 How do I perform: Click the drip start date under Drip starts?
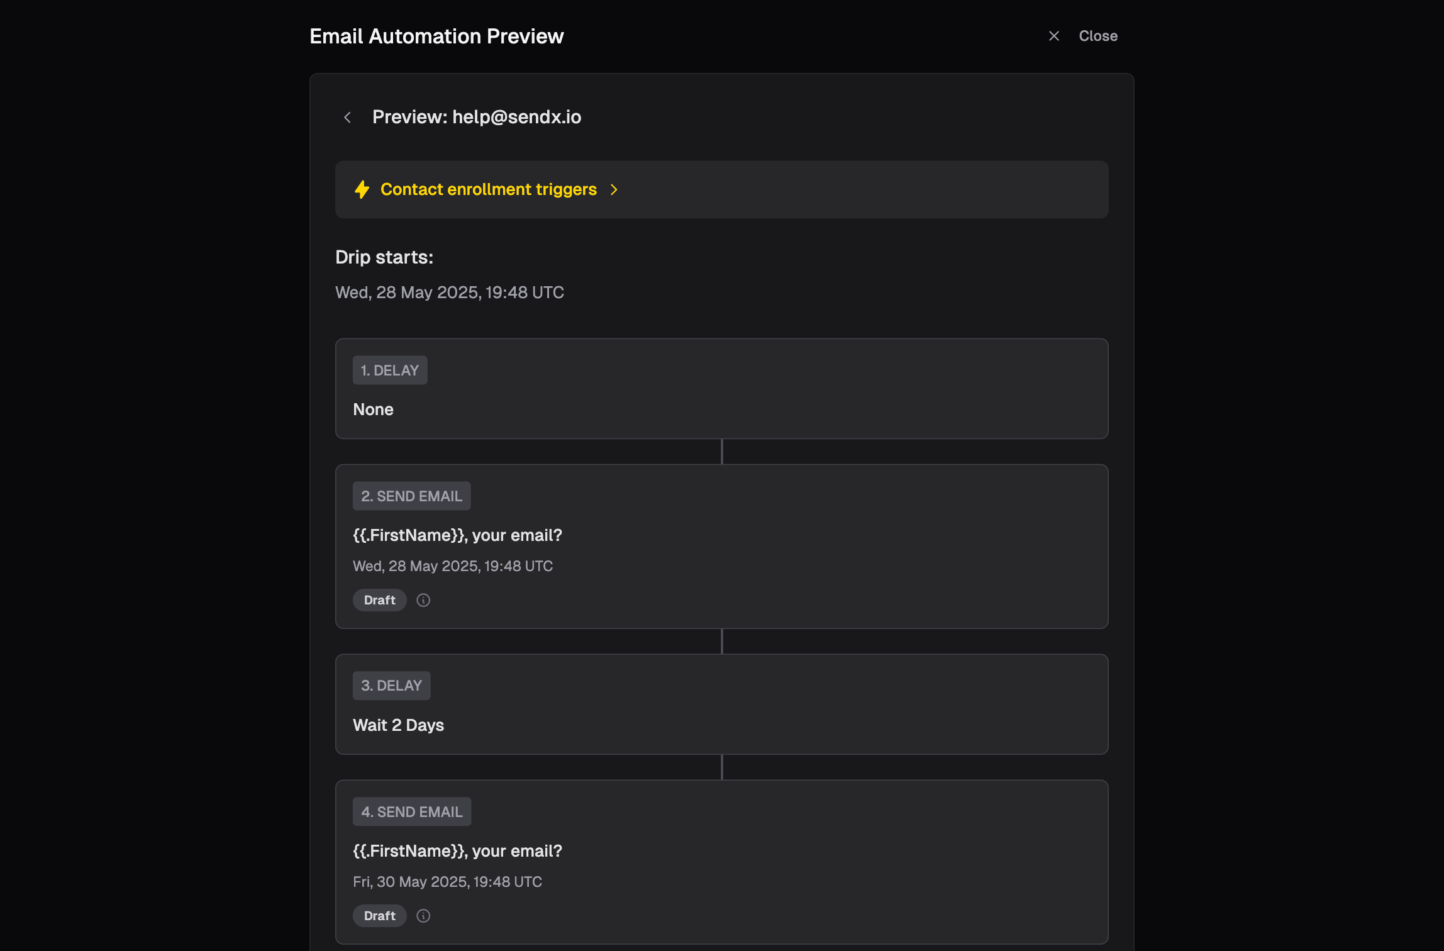(x=449, y=292)
